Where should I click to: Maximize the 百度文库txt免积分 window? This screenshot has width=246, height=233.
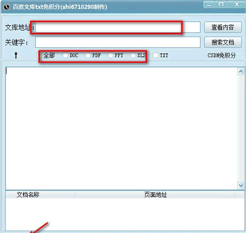click(221, 4)
